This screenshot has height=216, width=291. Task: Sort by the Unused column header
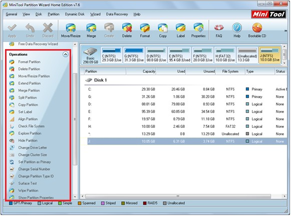click(201, 71)
